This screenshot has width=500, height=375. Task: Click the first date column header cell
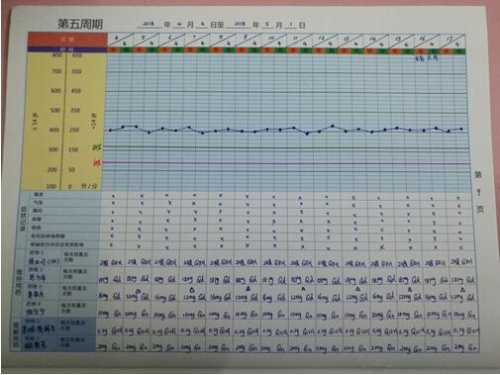pyautogui.click(x=121, y=41)
